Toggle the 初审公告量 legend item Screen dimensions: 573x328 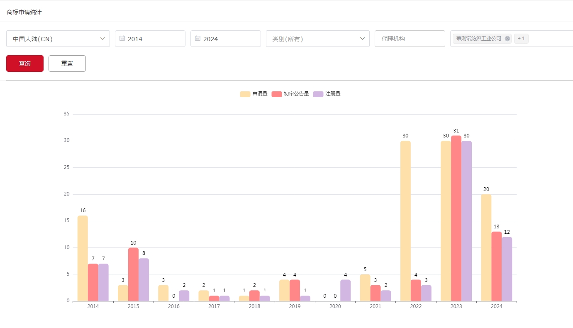(x=296, y=94)
